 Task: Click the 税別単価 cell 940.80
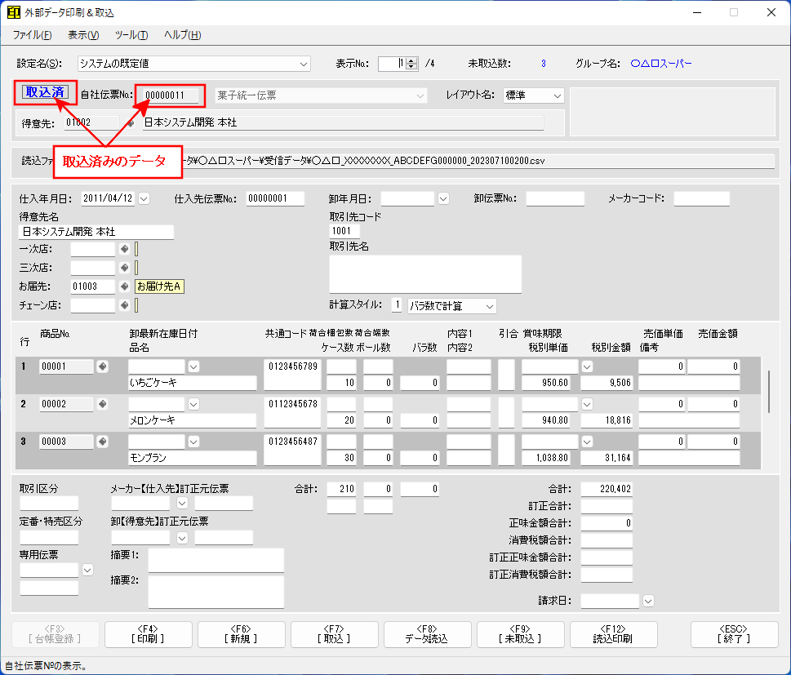(546, 420)
